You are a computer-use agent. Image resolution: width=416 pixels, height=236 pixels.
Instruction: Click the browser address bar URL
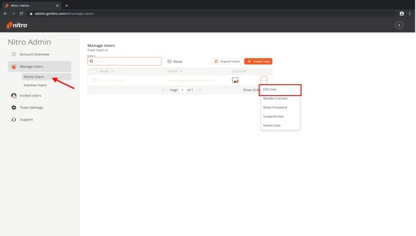pyautogui.click(x=64, y=14)
